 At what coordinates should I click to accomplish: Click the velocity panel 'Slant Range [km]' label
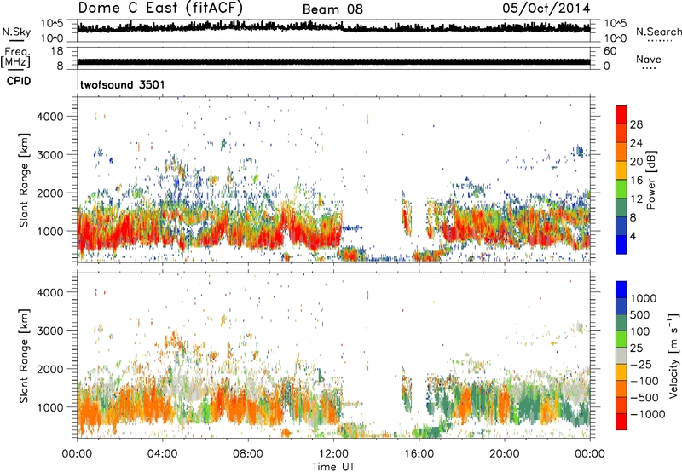[x=24, y=355]
